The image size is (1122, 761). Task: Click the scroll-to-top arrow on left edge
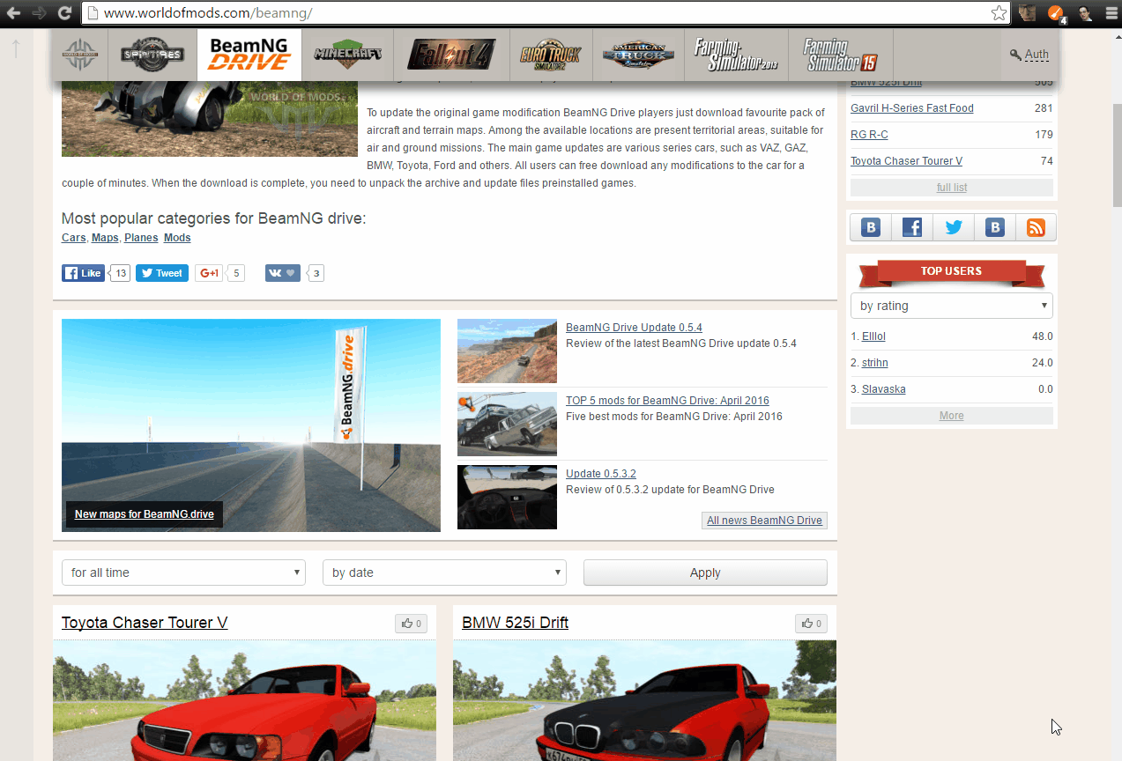point(16,48)
